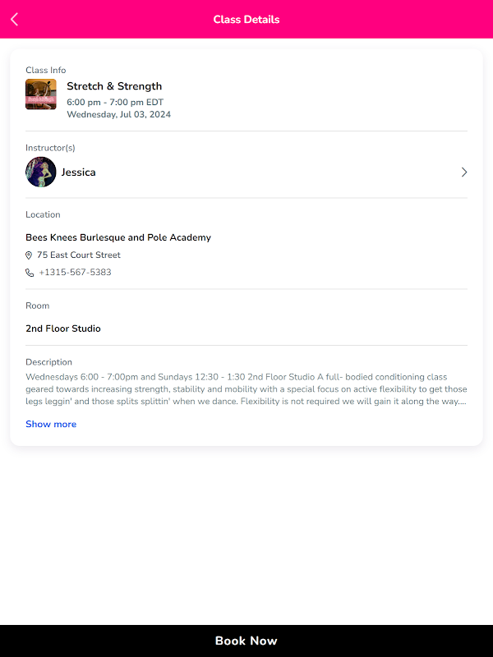This screenshot has width=493, height=657.
Task: Click the Class Details header title
Action: tap(246, 20)
